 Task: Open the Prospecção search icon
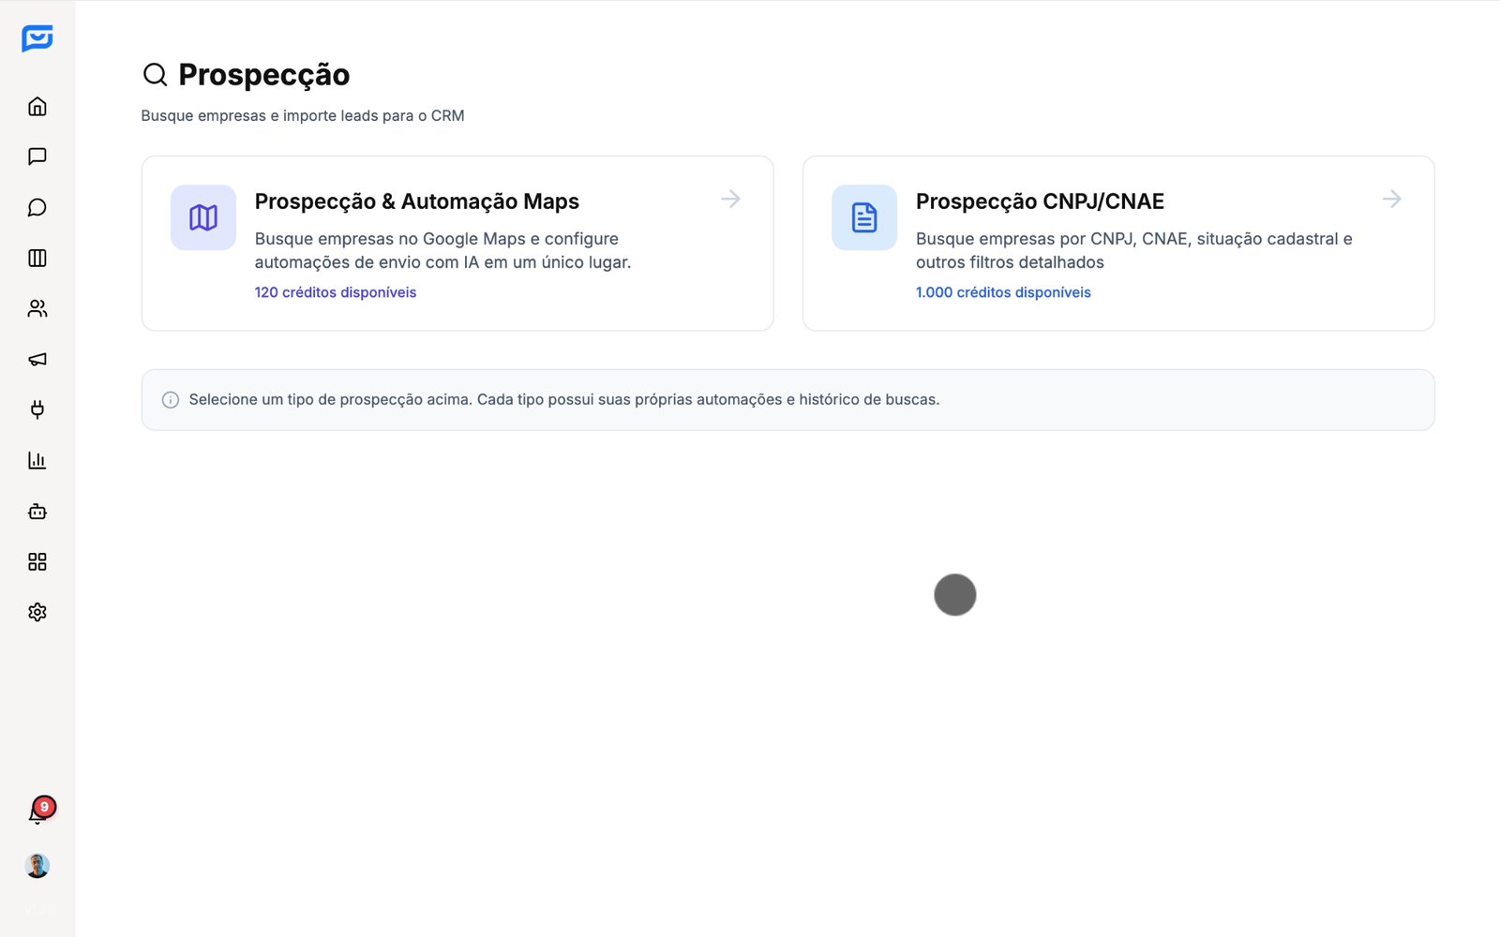(155, 75)
